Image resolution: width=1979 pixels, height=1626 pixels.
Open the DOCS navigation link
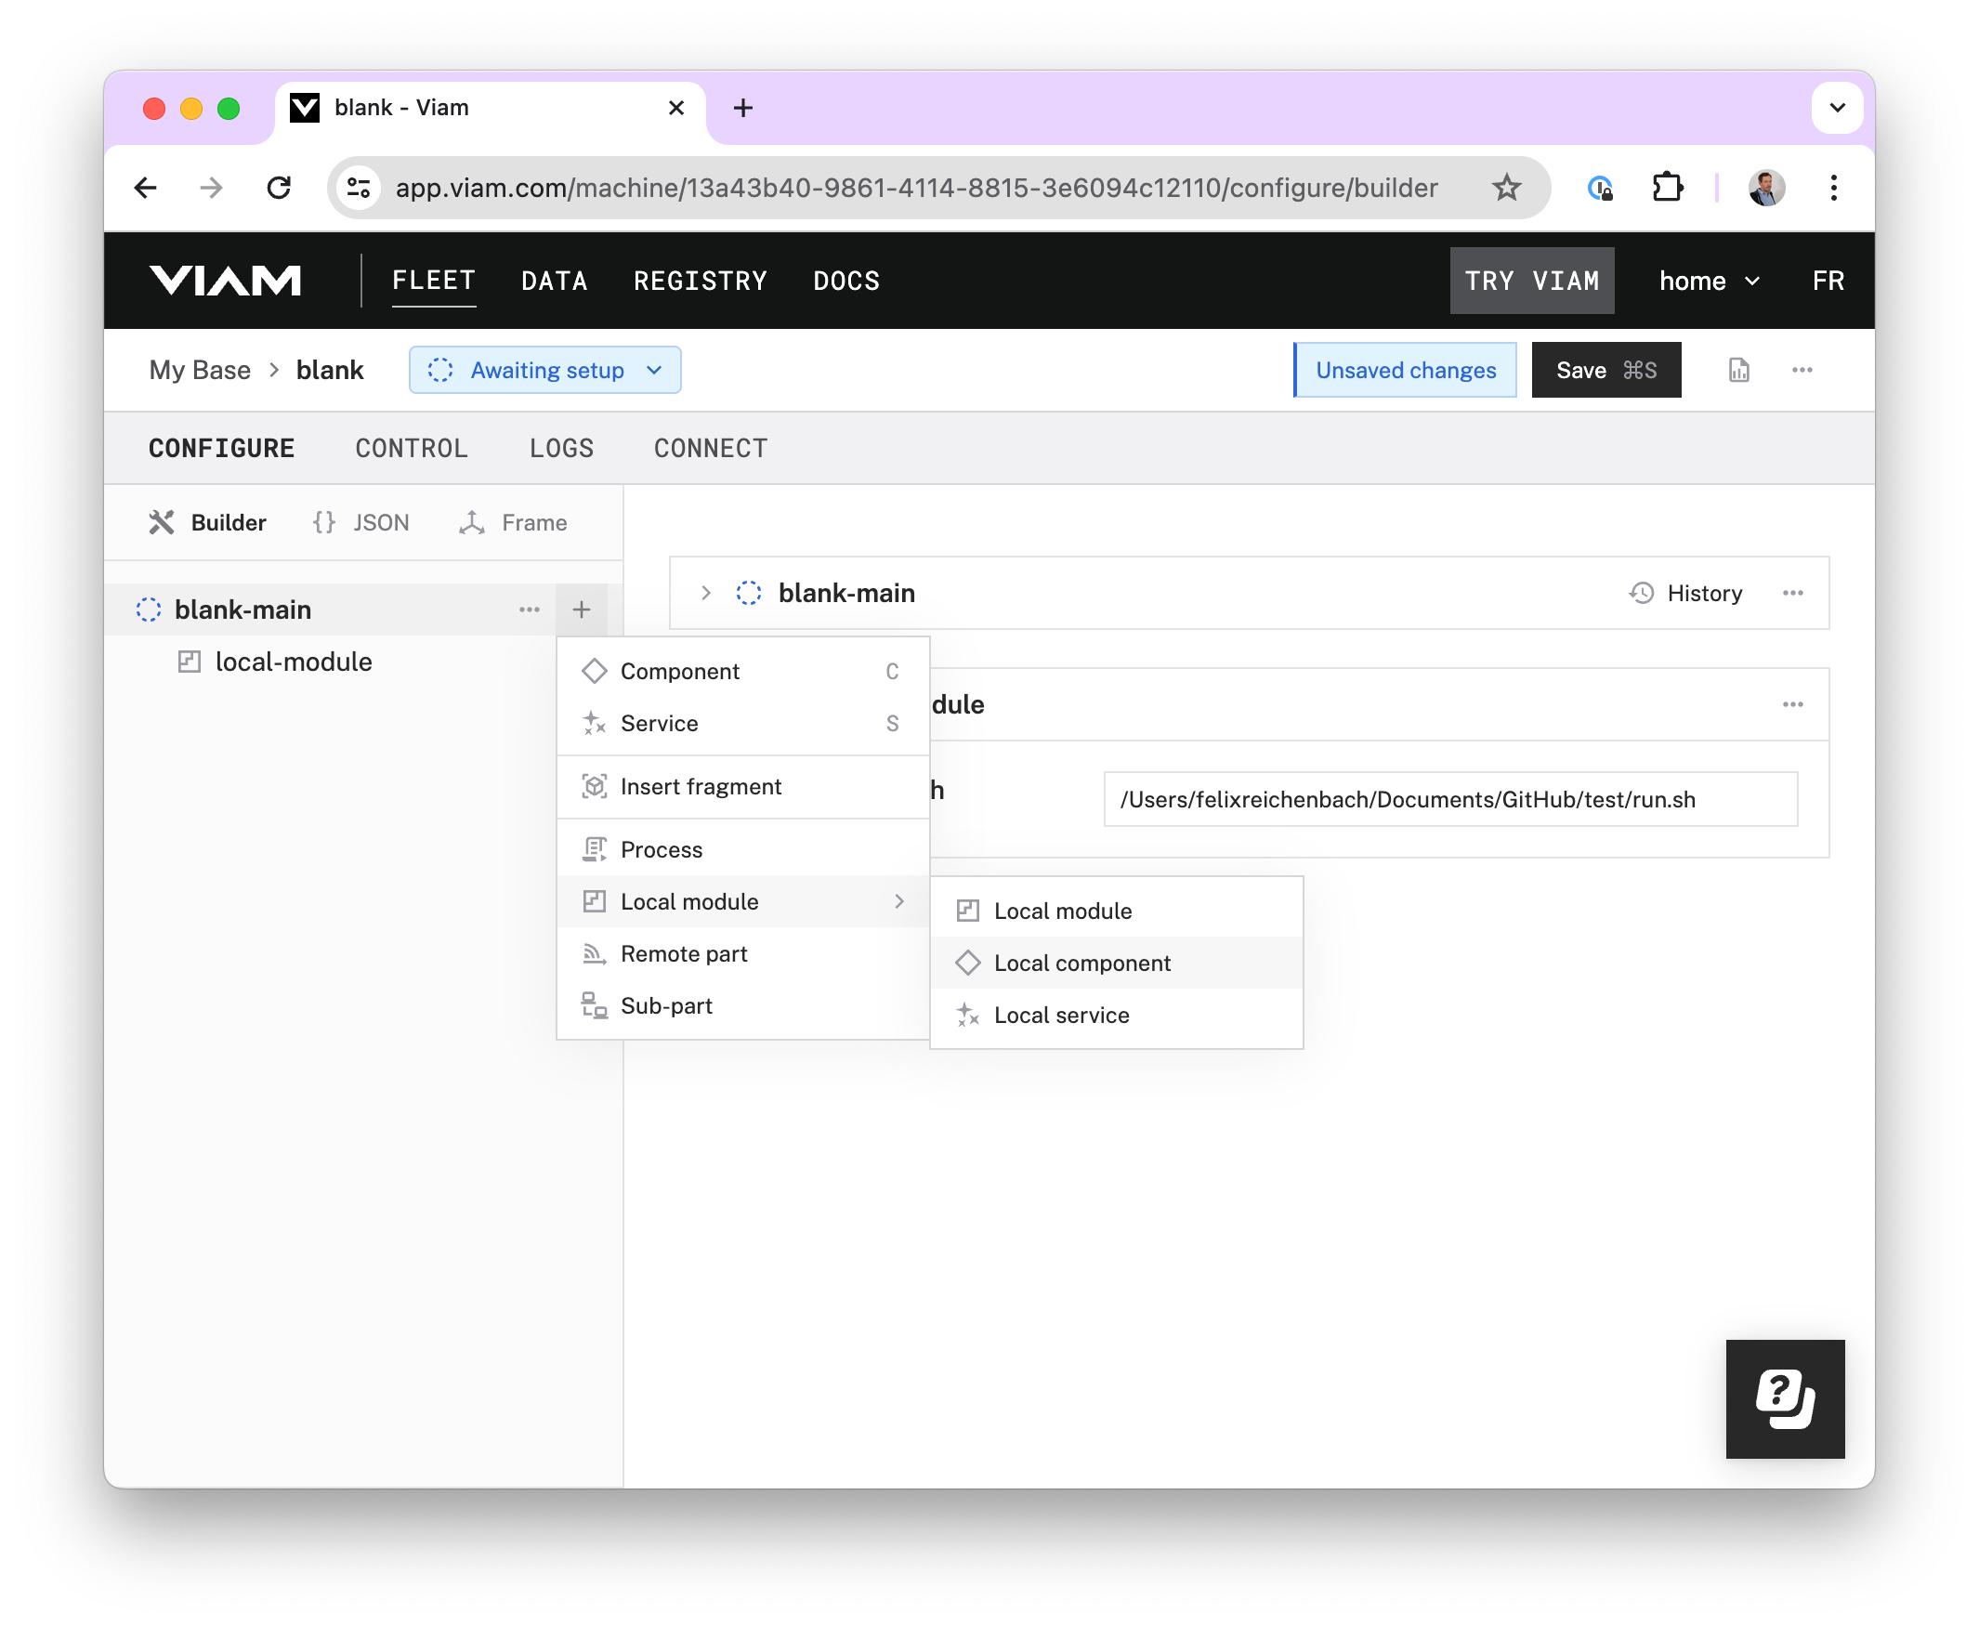tap(845, 280)
